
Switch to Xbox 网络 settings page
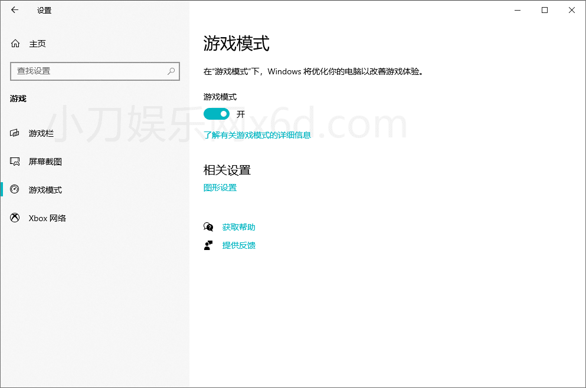point(46,218)
